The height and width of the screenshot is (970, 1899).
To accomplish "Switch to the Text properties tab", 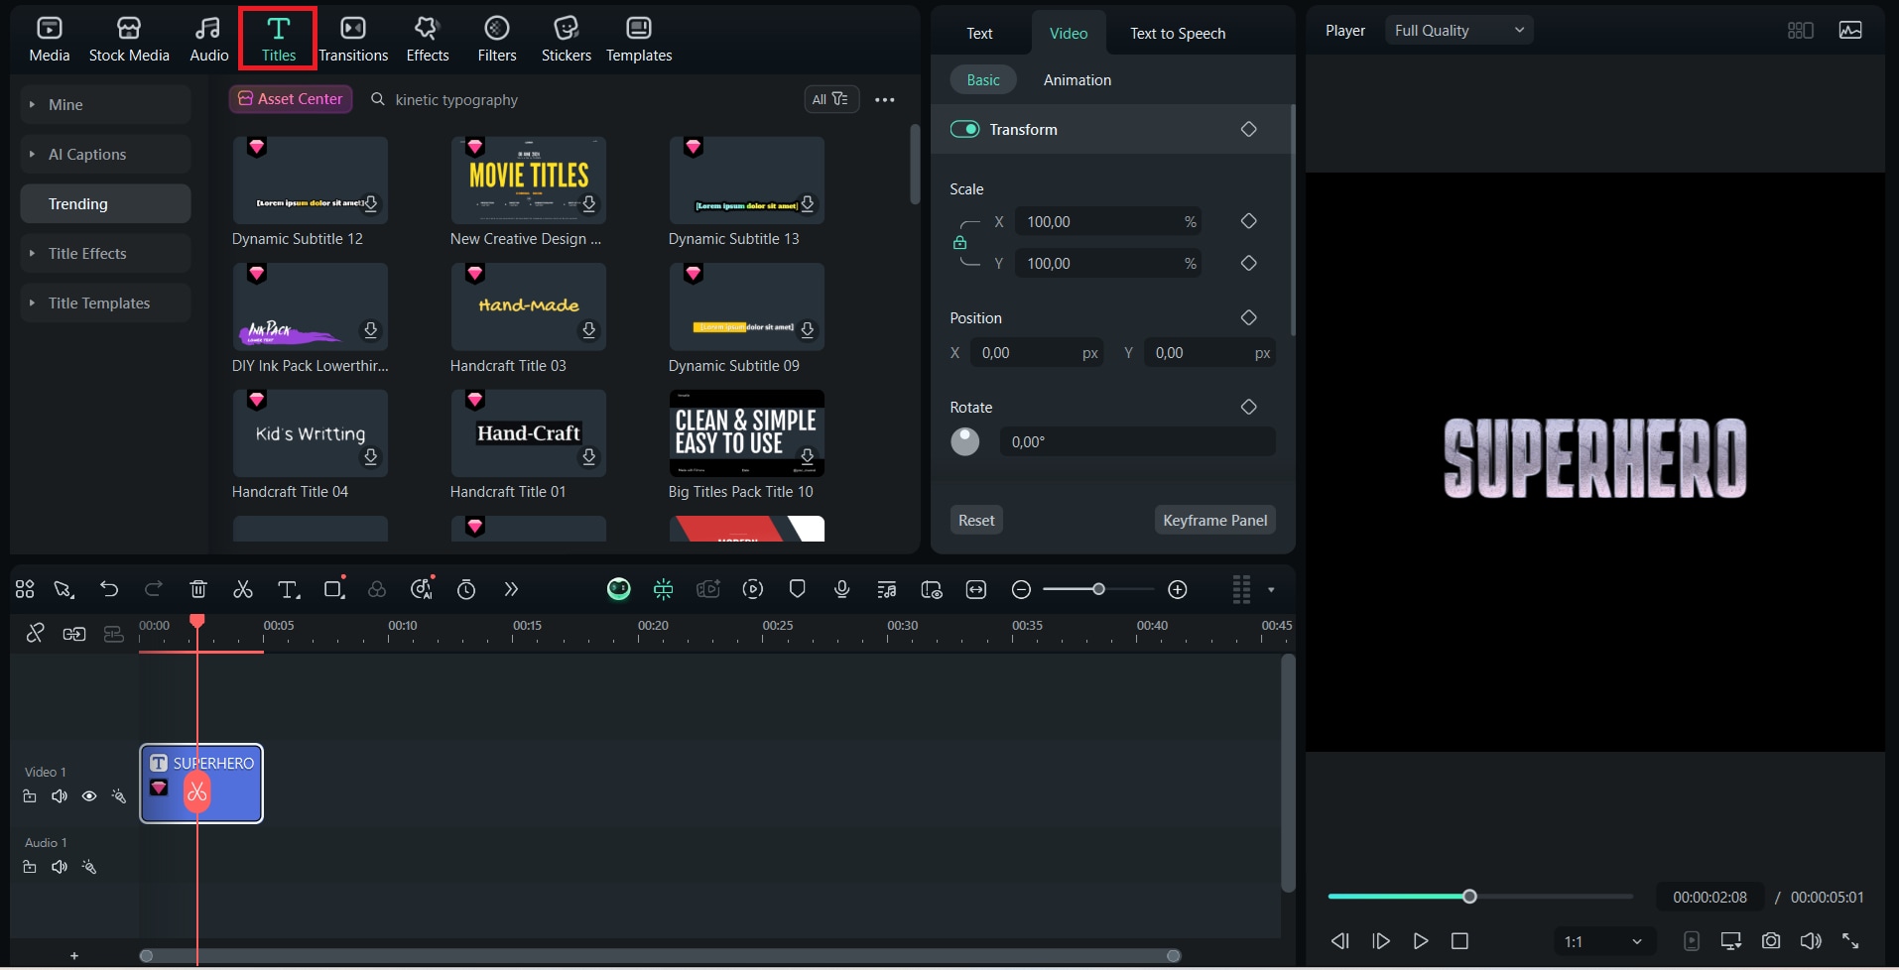I will click(x=979, y=33).
